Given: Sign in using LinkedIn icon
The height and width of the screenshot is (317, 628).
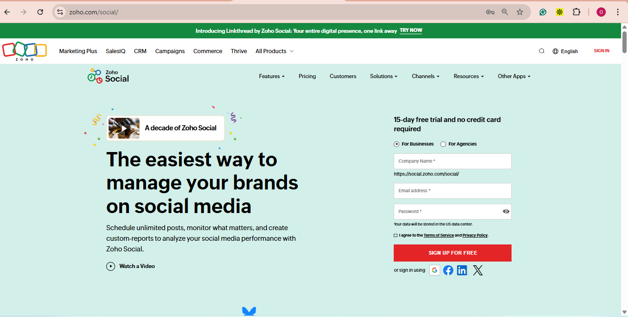Looking at the screenshot, I should point(462,270).
